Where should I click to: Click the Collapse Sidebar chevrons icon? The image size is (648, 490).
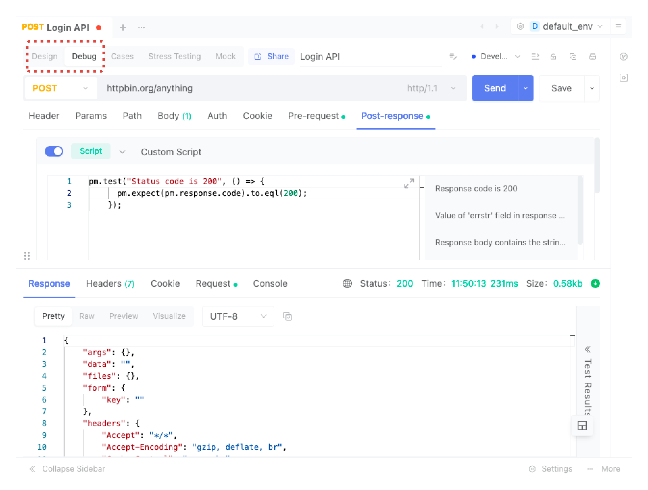[x=32, y=469]
